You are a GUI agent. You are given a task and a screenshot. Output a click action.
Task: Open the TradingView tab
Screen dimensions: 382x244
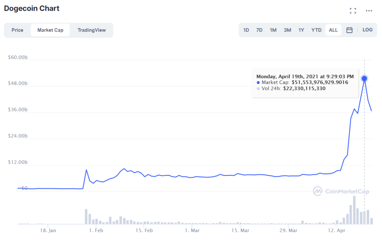click(92, 30)
